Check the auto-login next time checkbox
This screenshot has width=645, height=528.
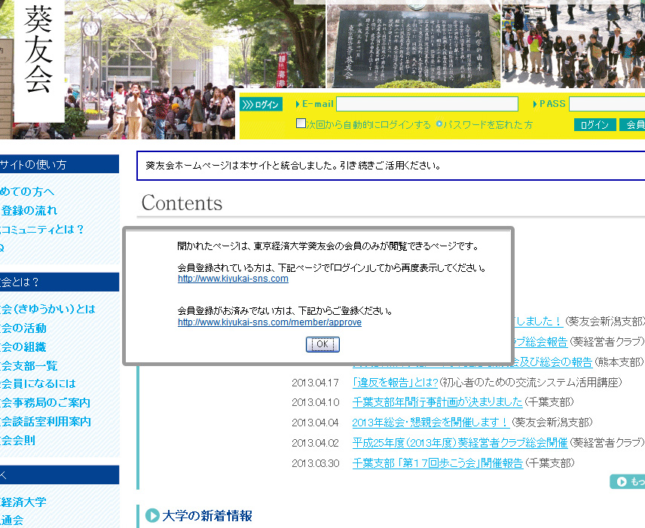301,124
